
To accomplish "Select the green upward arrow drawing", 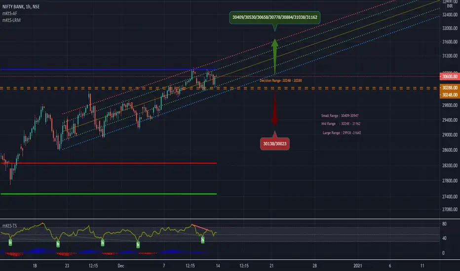I will (275, 57).
